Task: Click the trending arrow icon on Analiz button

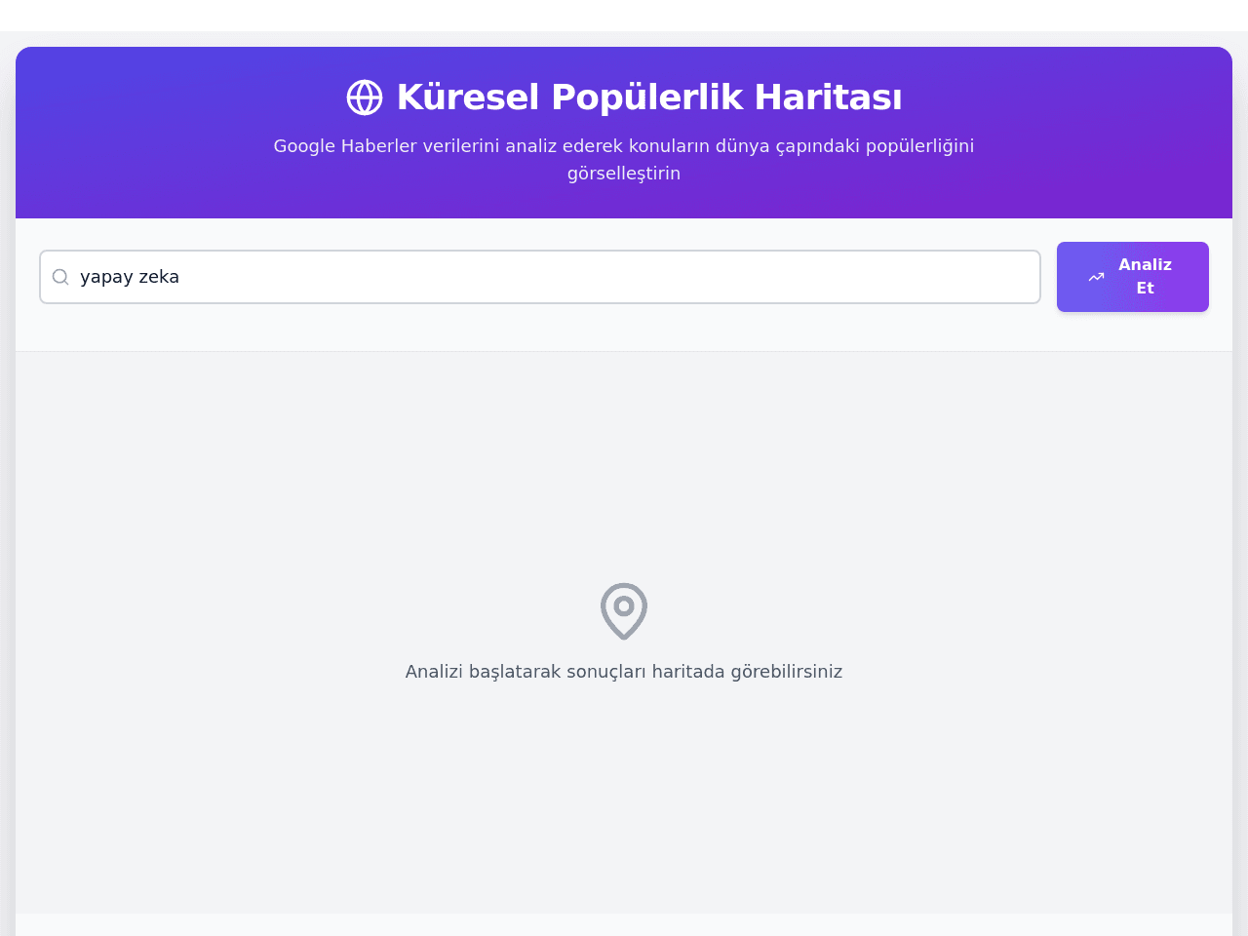Action: [x=1097, y=277]
